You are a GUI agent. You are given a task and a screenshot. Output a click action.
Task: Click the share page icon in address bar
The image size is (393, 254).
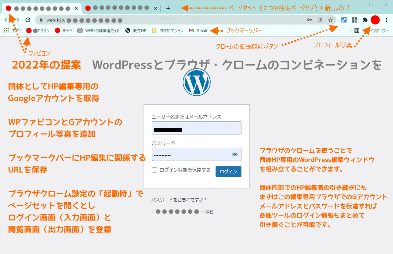pyautogui.click(x=320, y=20)
